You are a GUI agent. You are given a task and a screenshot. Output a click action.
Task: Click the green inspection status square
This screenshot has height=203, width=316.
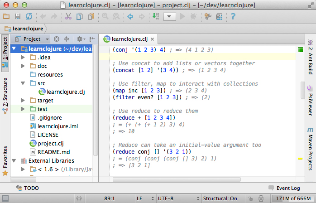[x=300, y=50]
